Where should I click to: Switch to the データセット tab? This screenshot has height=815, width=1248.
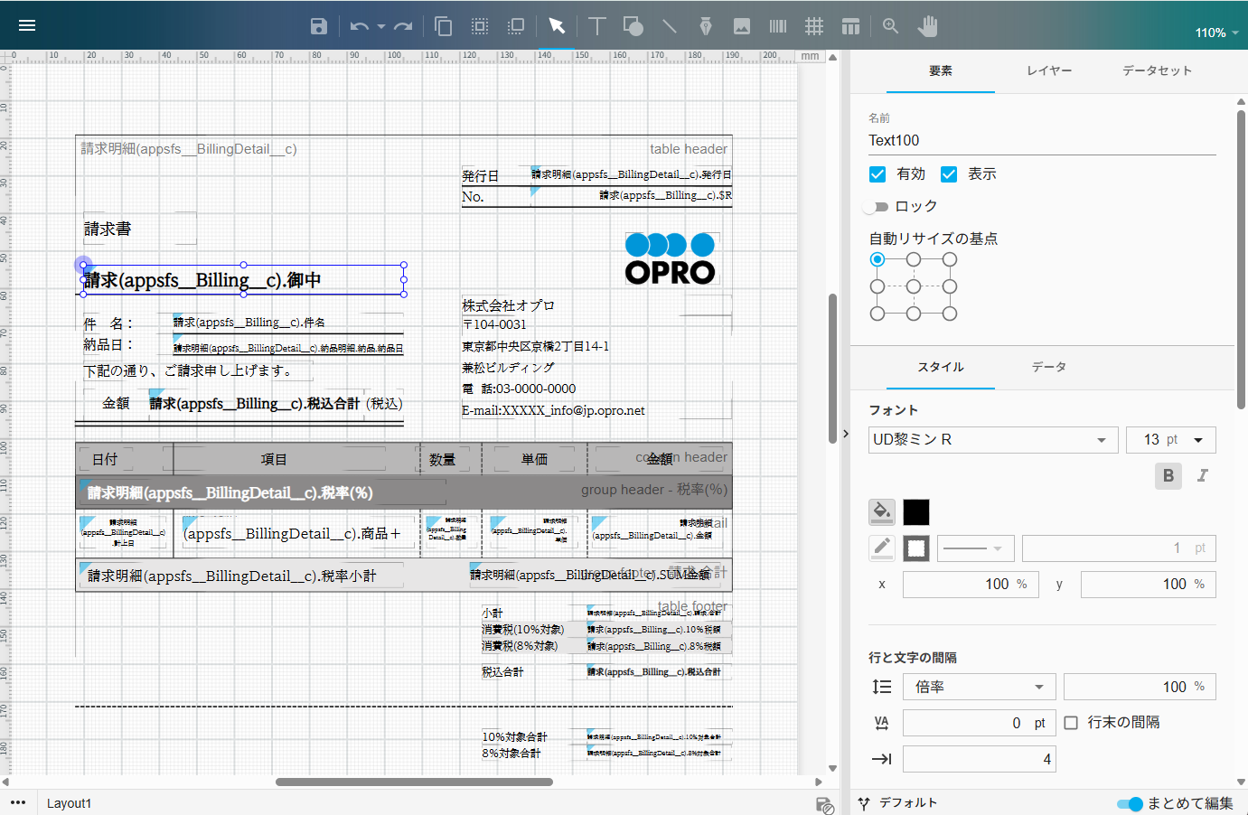[x=1158, y=70]
